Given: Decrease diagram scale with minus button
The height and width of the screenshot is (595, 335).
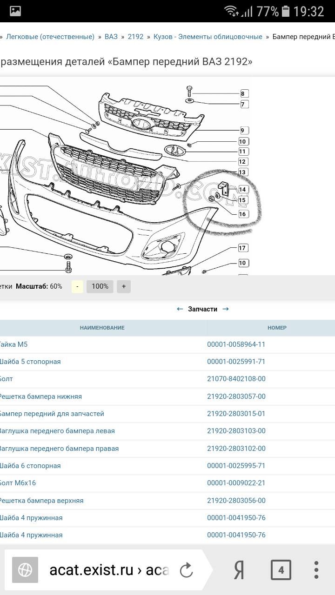Looking at the screenshot, I should 77,286.
